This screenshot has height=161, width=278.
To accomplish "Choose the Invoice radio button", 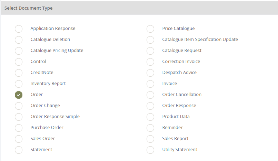I will tap(150, 84).
